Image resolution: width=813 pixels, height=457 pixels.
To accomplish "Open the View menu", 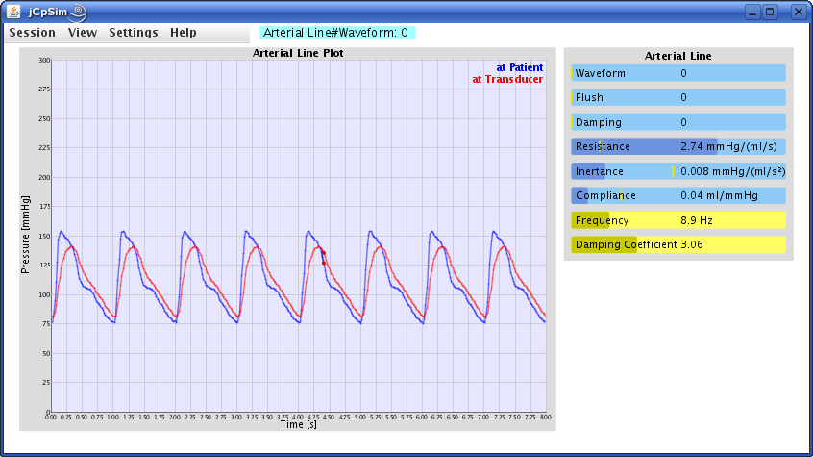I will (x=83, y=33).
